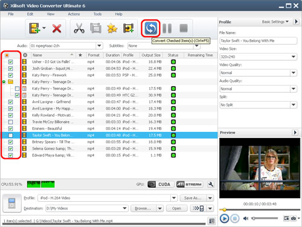The height and width of the screenshot is (227, 302).
Task: Sort list by Name column header
Action: coord(53,55)
